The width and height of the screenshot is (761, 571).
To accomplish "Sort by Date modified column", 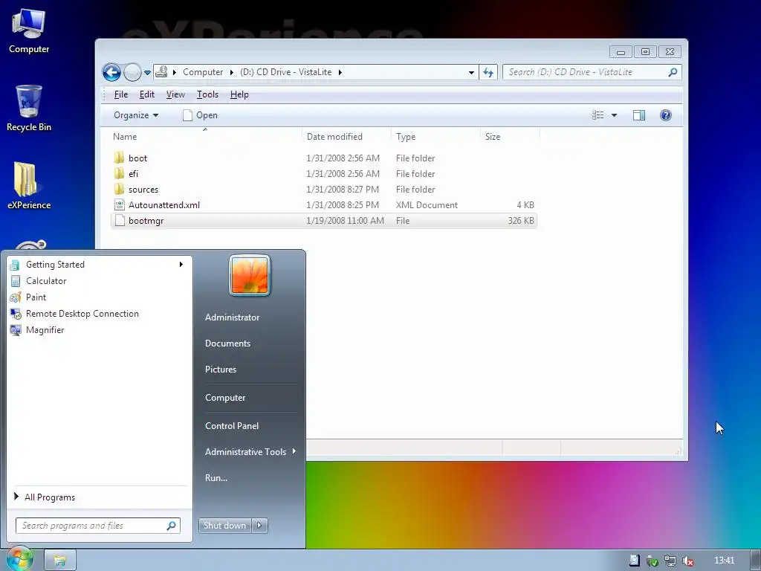I will pos(346,137).
